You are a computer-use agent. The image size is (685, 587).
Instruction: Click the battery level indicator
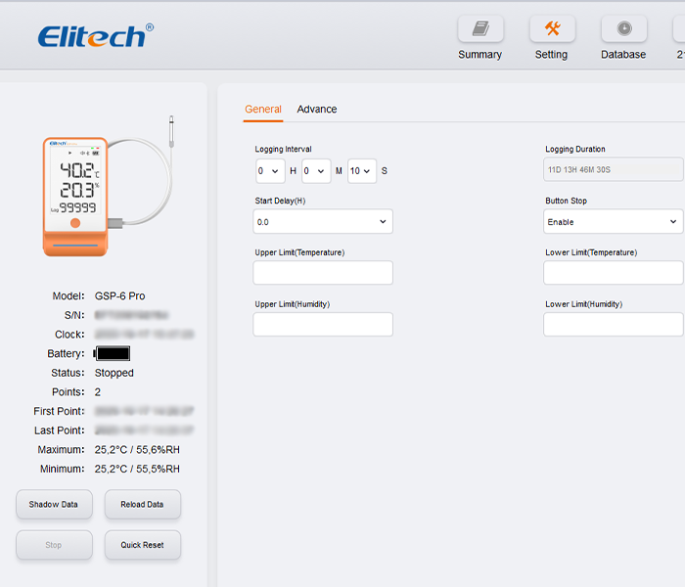pyautogui.click(x=113, y=354)
